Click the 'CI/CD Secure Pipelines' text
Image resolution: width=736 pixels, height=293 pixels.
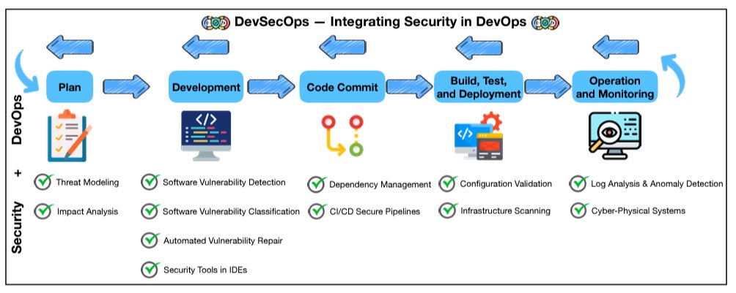tap(374, 212)
